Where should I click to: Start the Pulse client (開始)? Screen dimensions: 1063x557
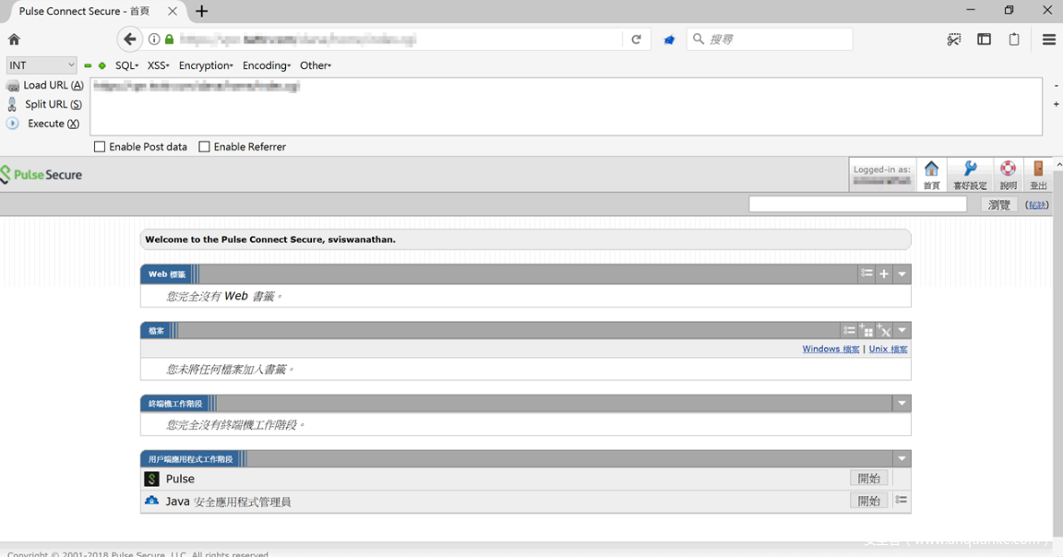pyautogui.click(x=868, y=479)
